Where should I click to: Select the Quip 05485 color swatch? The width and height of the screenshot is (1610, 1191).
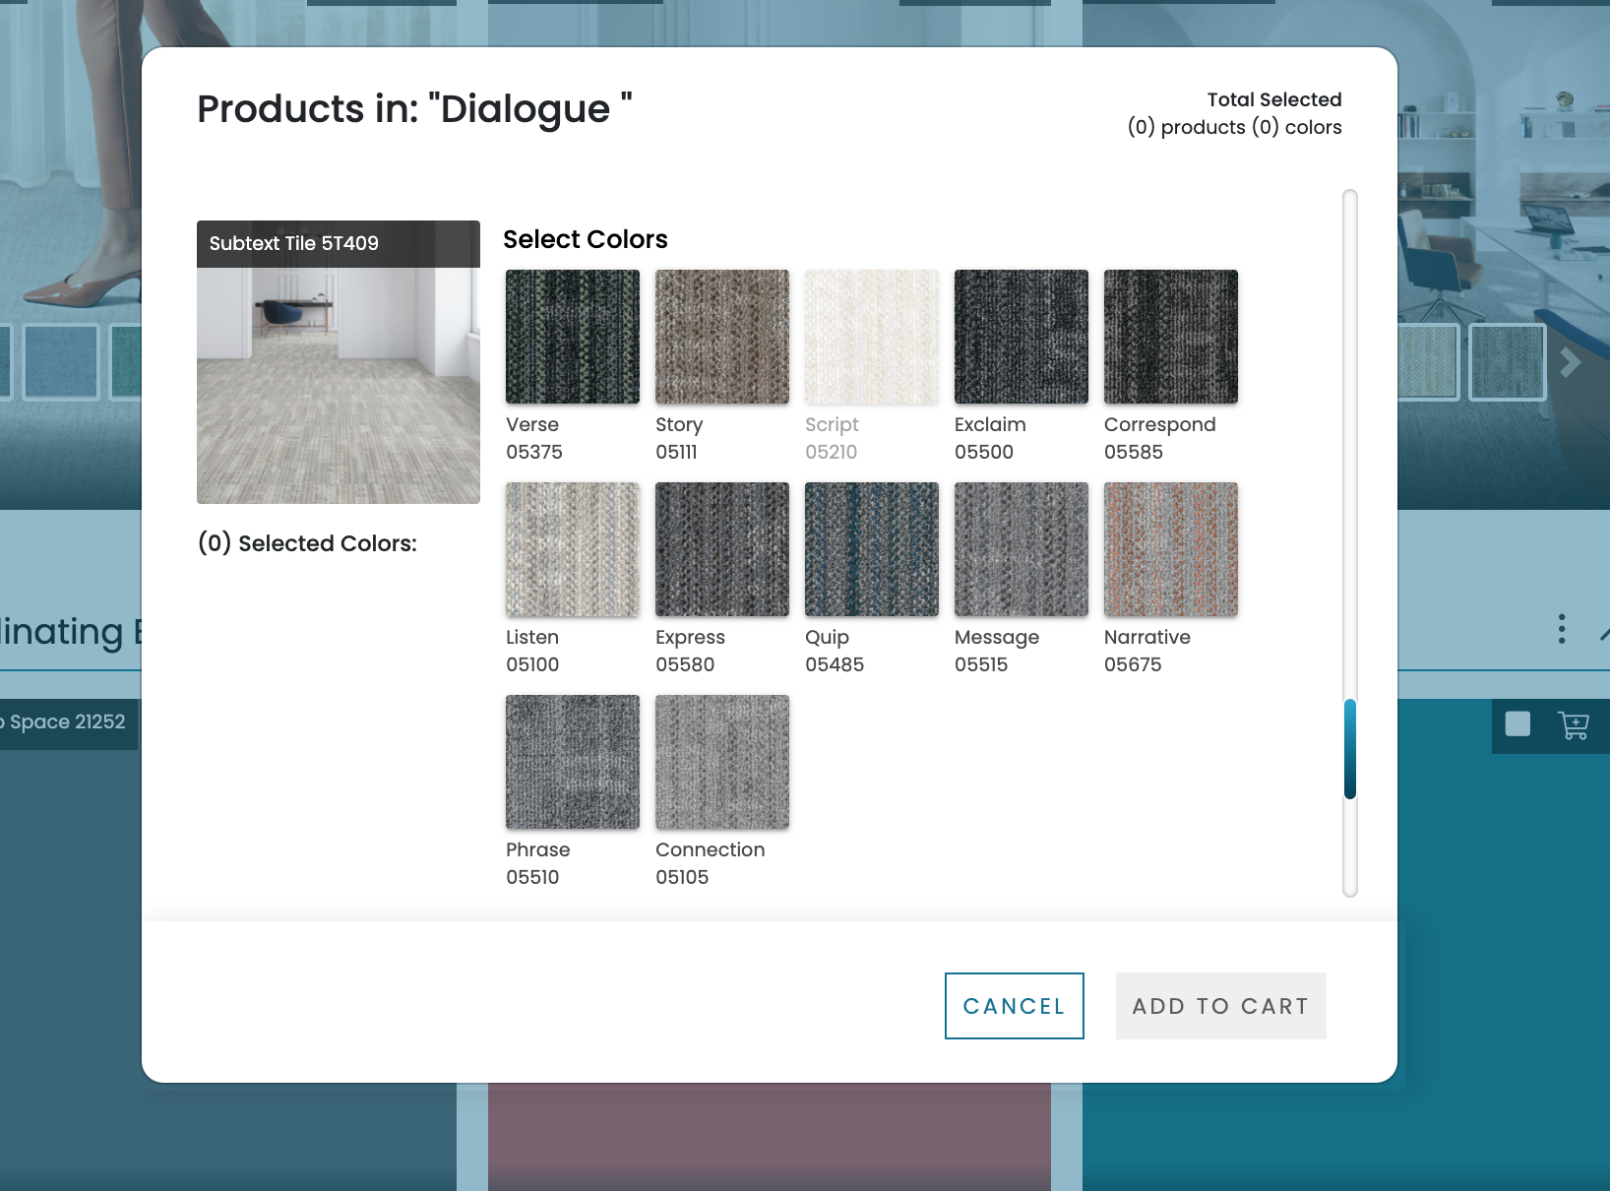(x=871, y=549)
